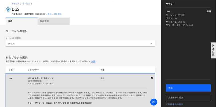Click the 200 MB のデータ・ストレージ text
This screenshot has height=107, width=216.
pos(41,78)
